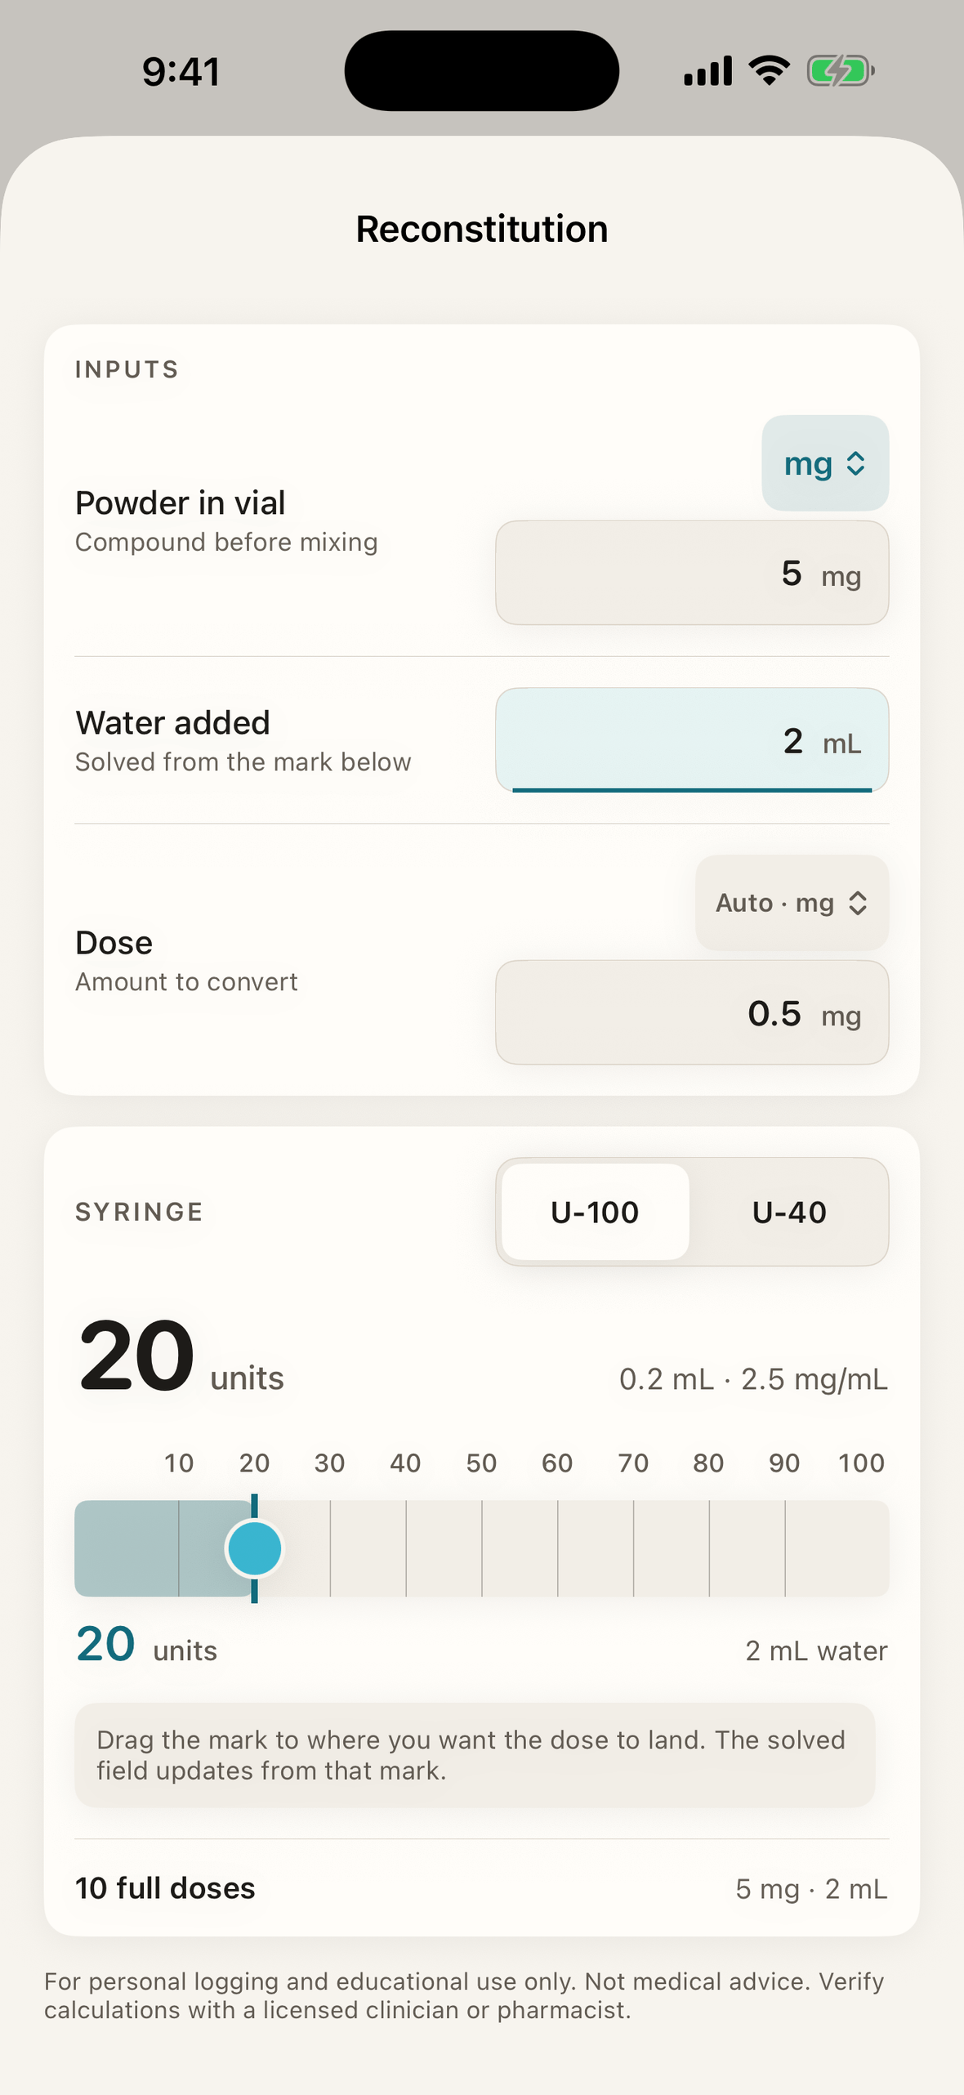The width and height of the screenshot is (964, 2095).
Task: Tap the blue syringe slider handle
Action: point(255,1548)
